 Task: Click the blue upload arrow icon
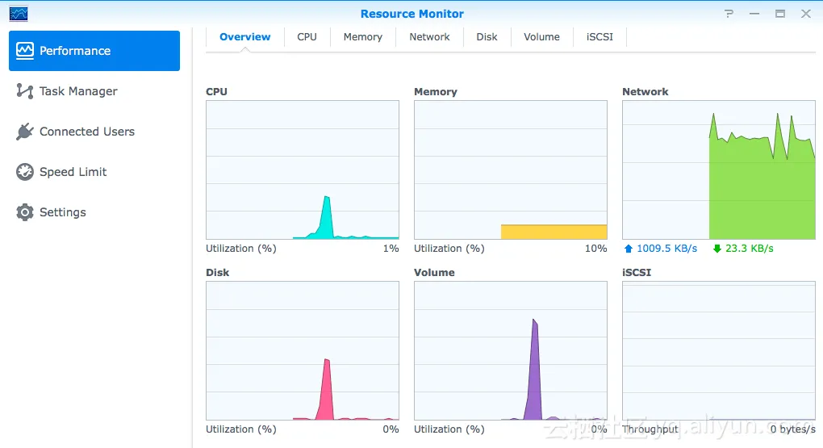629,249
